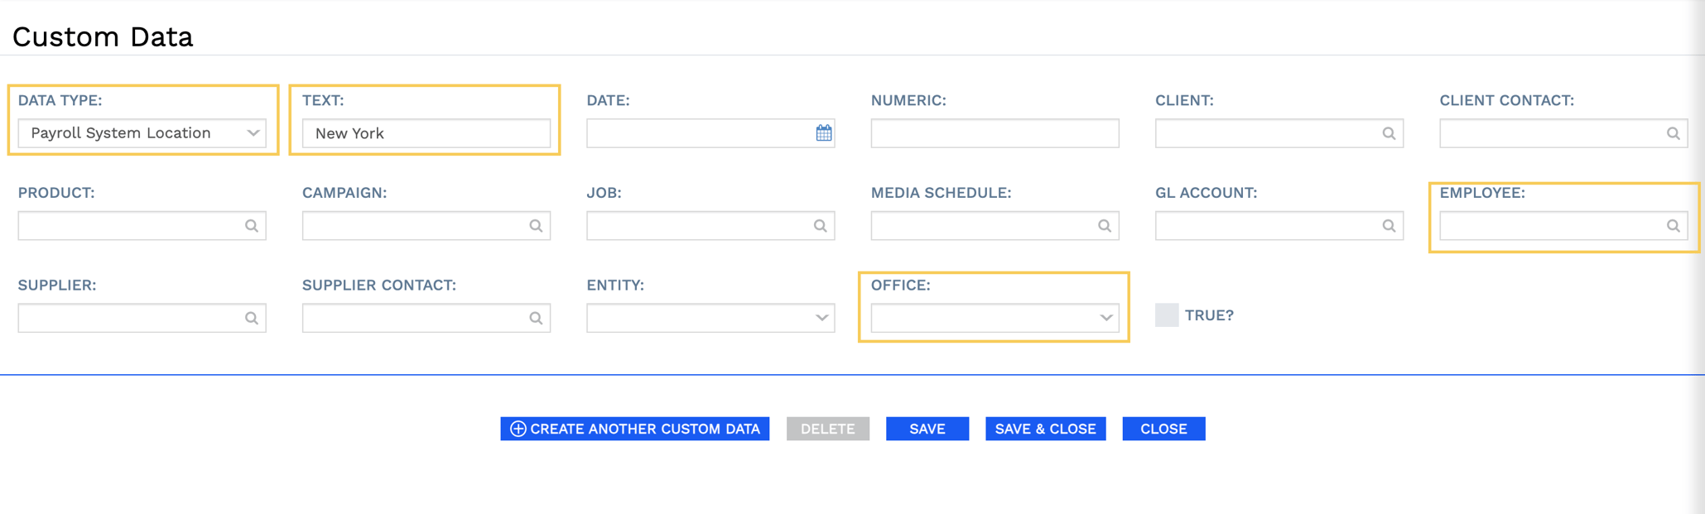Click the Campaign field search icon
This screenshot has height=514, width=1705.
coord(536,226)
